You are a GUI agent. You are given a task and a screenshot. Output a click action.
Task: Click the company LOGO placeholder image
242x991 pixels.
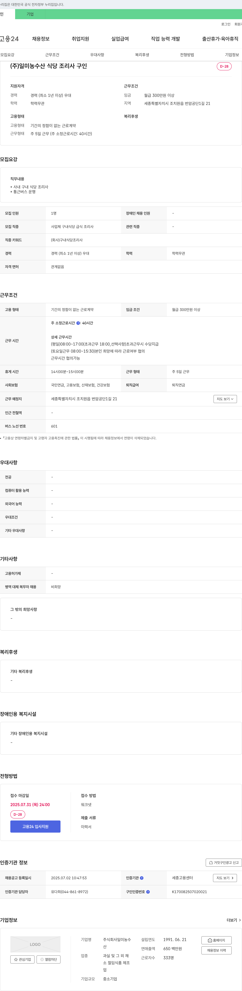pyautogui.click(x=35, y=944)
